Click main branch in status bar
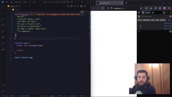This screenshot has height=97, width=172. pos(5,96)
